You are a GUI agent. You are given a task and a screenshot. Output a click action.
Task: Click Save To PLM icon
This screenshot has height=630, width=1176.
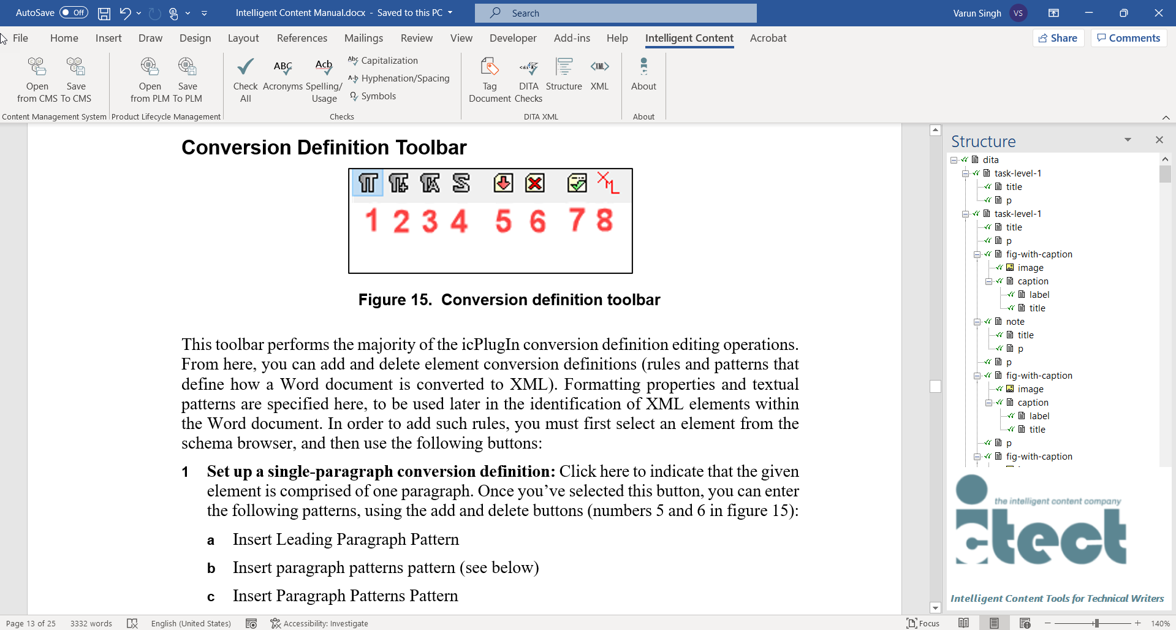187,80
